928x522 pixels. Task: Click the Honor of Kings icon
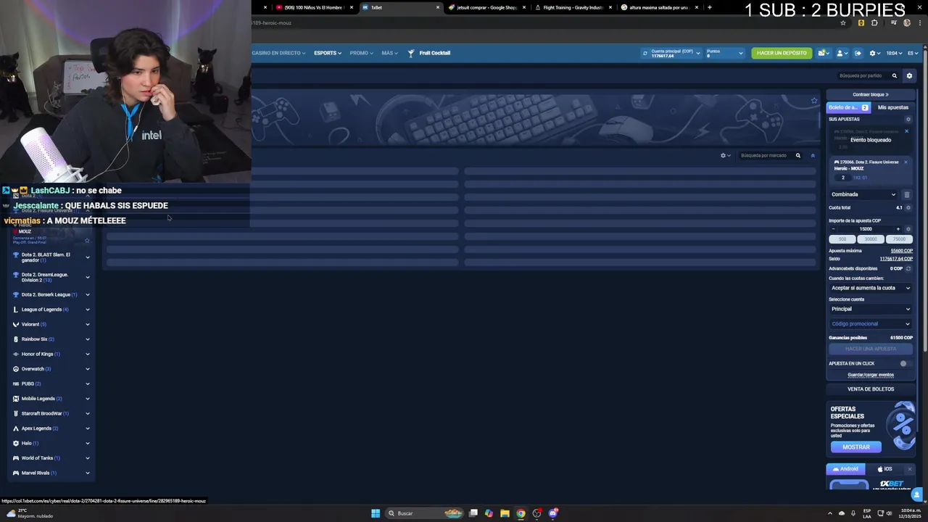[16, 354]
